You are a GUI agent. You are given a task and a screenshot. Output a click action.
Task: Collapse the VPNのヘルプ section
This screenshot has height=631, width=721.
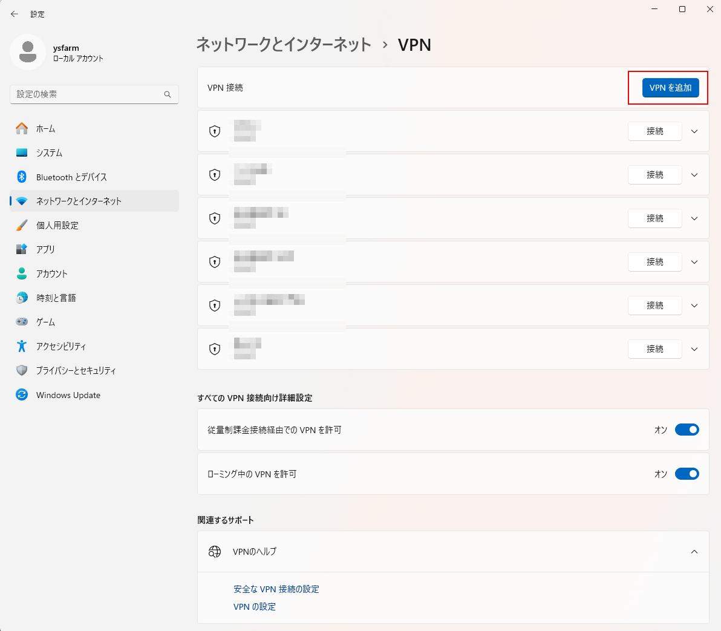694,552
